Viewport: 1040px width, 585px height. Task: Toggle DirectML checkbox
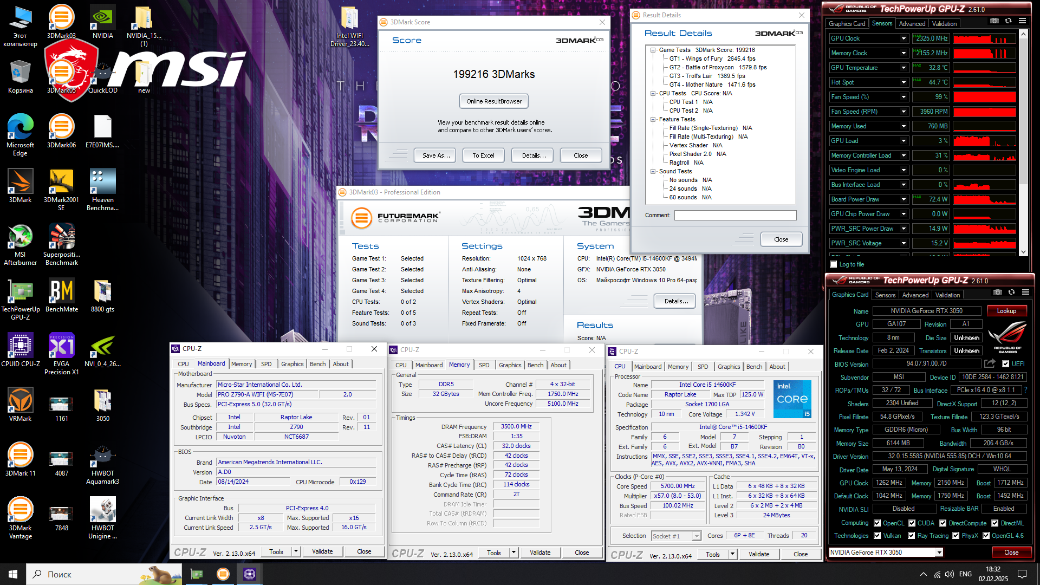[x=995, y=523]
